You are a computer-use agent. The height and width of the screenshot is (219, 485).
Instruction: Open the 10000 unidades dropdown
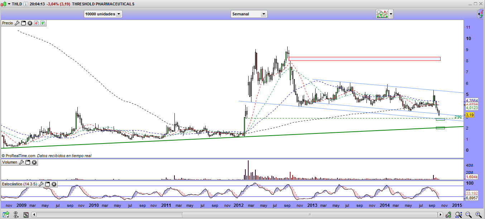[x=103, y=14]
